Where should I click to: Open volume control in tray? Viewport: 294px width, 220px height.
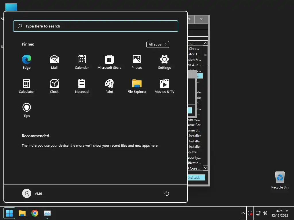tap(265, 213)
